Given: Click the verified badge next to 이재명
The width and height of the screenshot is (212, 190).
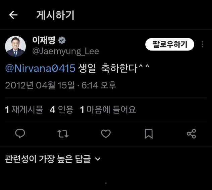Looking at the screenshot, I should point(62,41).
